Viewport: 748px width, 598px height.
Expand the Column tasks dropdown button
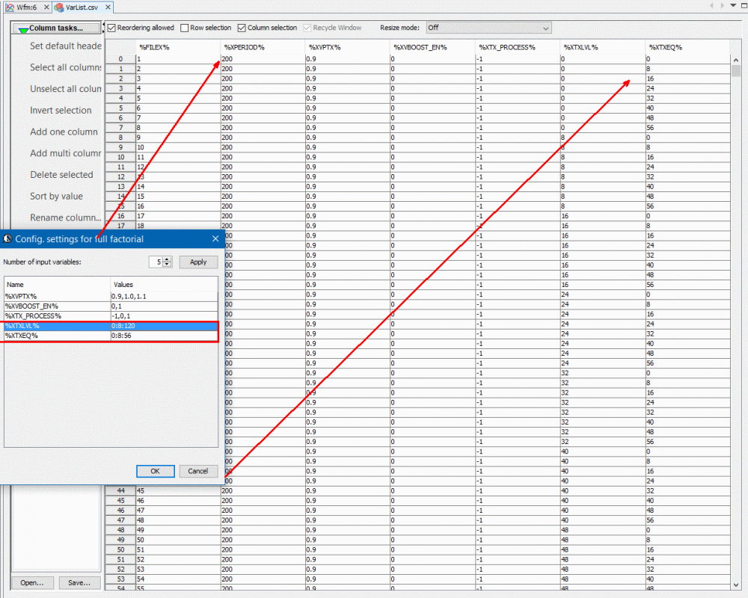(x=58, y=28)
